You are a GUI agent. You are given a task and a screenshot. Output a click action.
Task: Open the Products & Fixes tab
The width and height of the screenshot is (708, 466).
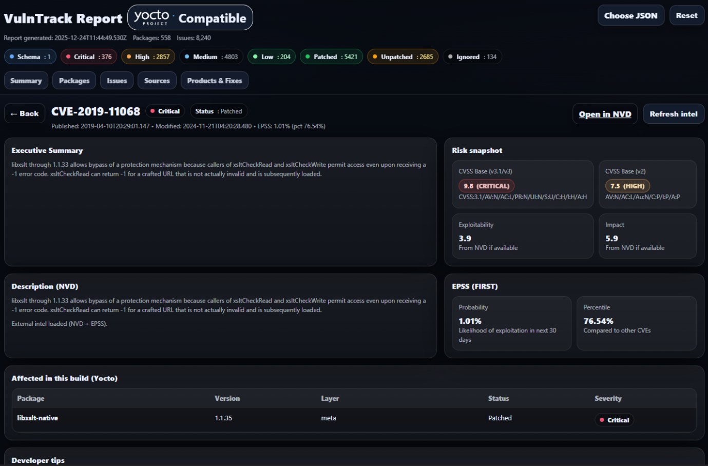tap(215, 81)
